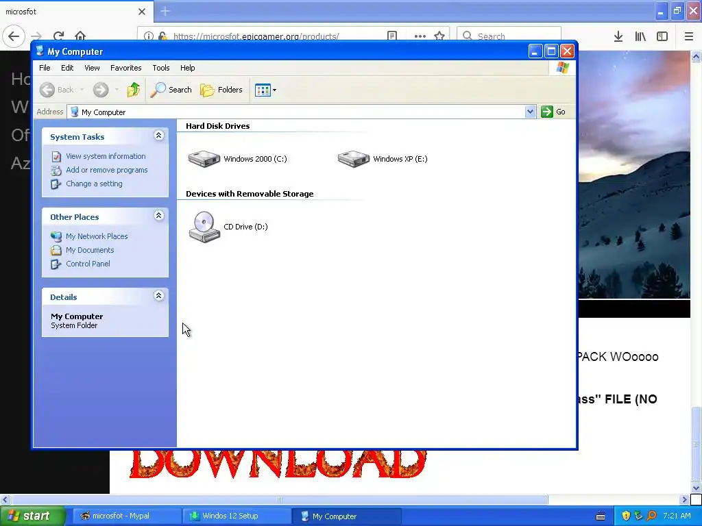This screenshot has width=702, height=526.
Task: Open the Views toolbar dropdown
Action: [265, 90]
